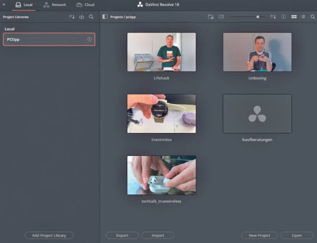The width and height of the screenshot is (317, 243).
Task: Switch projects to list view
Action: [303, 17]
